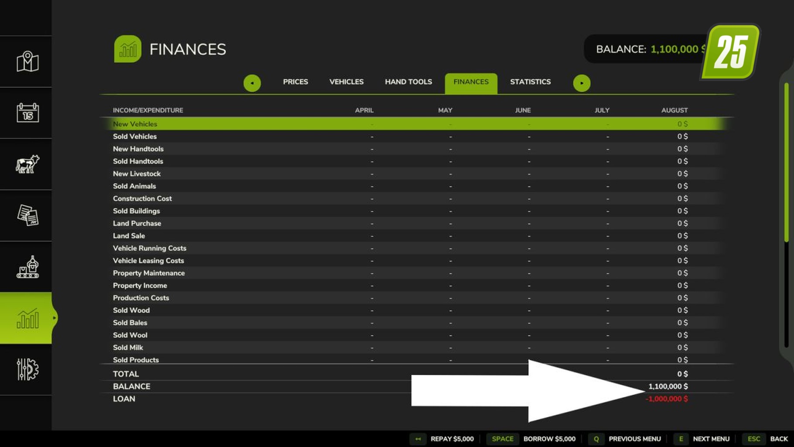Image resolution: width=794 pixels, height=447 pixels.
Task: Click Previous Menu button
Action: point(625,439)
